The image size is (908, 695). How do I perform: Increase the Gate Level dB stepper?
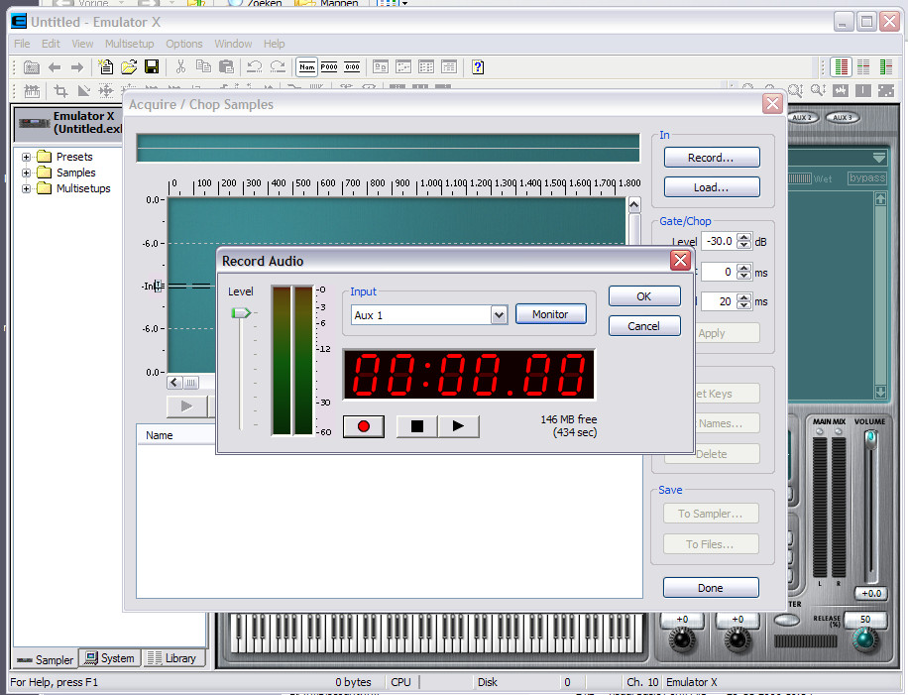click(x=744, y=238)
